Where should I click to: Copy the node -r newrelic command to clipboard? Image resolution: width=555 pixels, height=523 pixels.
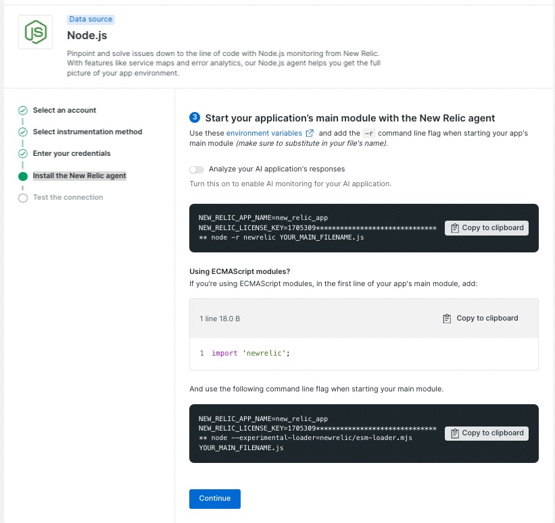click(x=486, y=228)
